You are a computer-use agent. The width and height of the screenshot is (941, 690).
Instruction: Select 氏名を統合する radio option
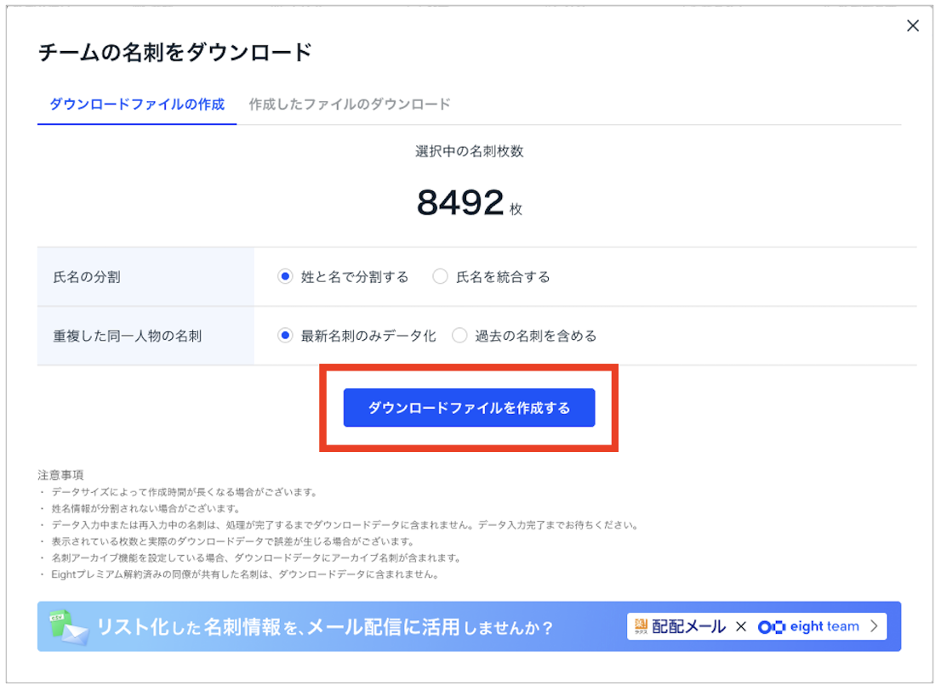point(441,277)
